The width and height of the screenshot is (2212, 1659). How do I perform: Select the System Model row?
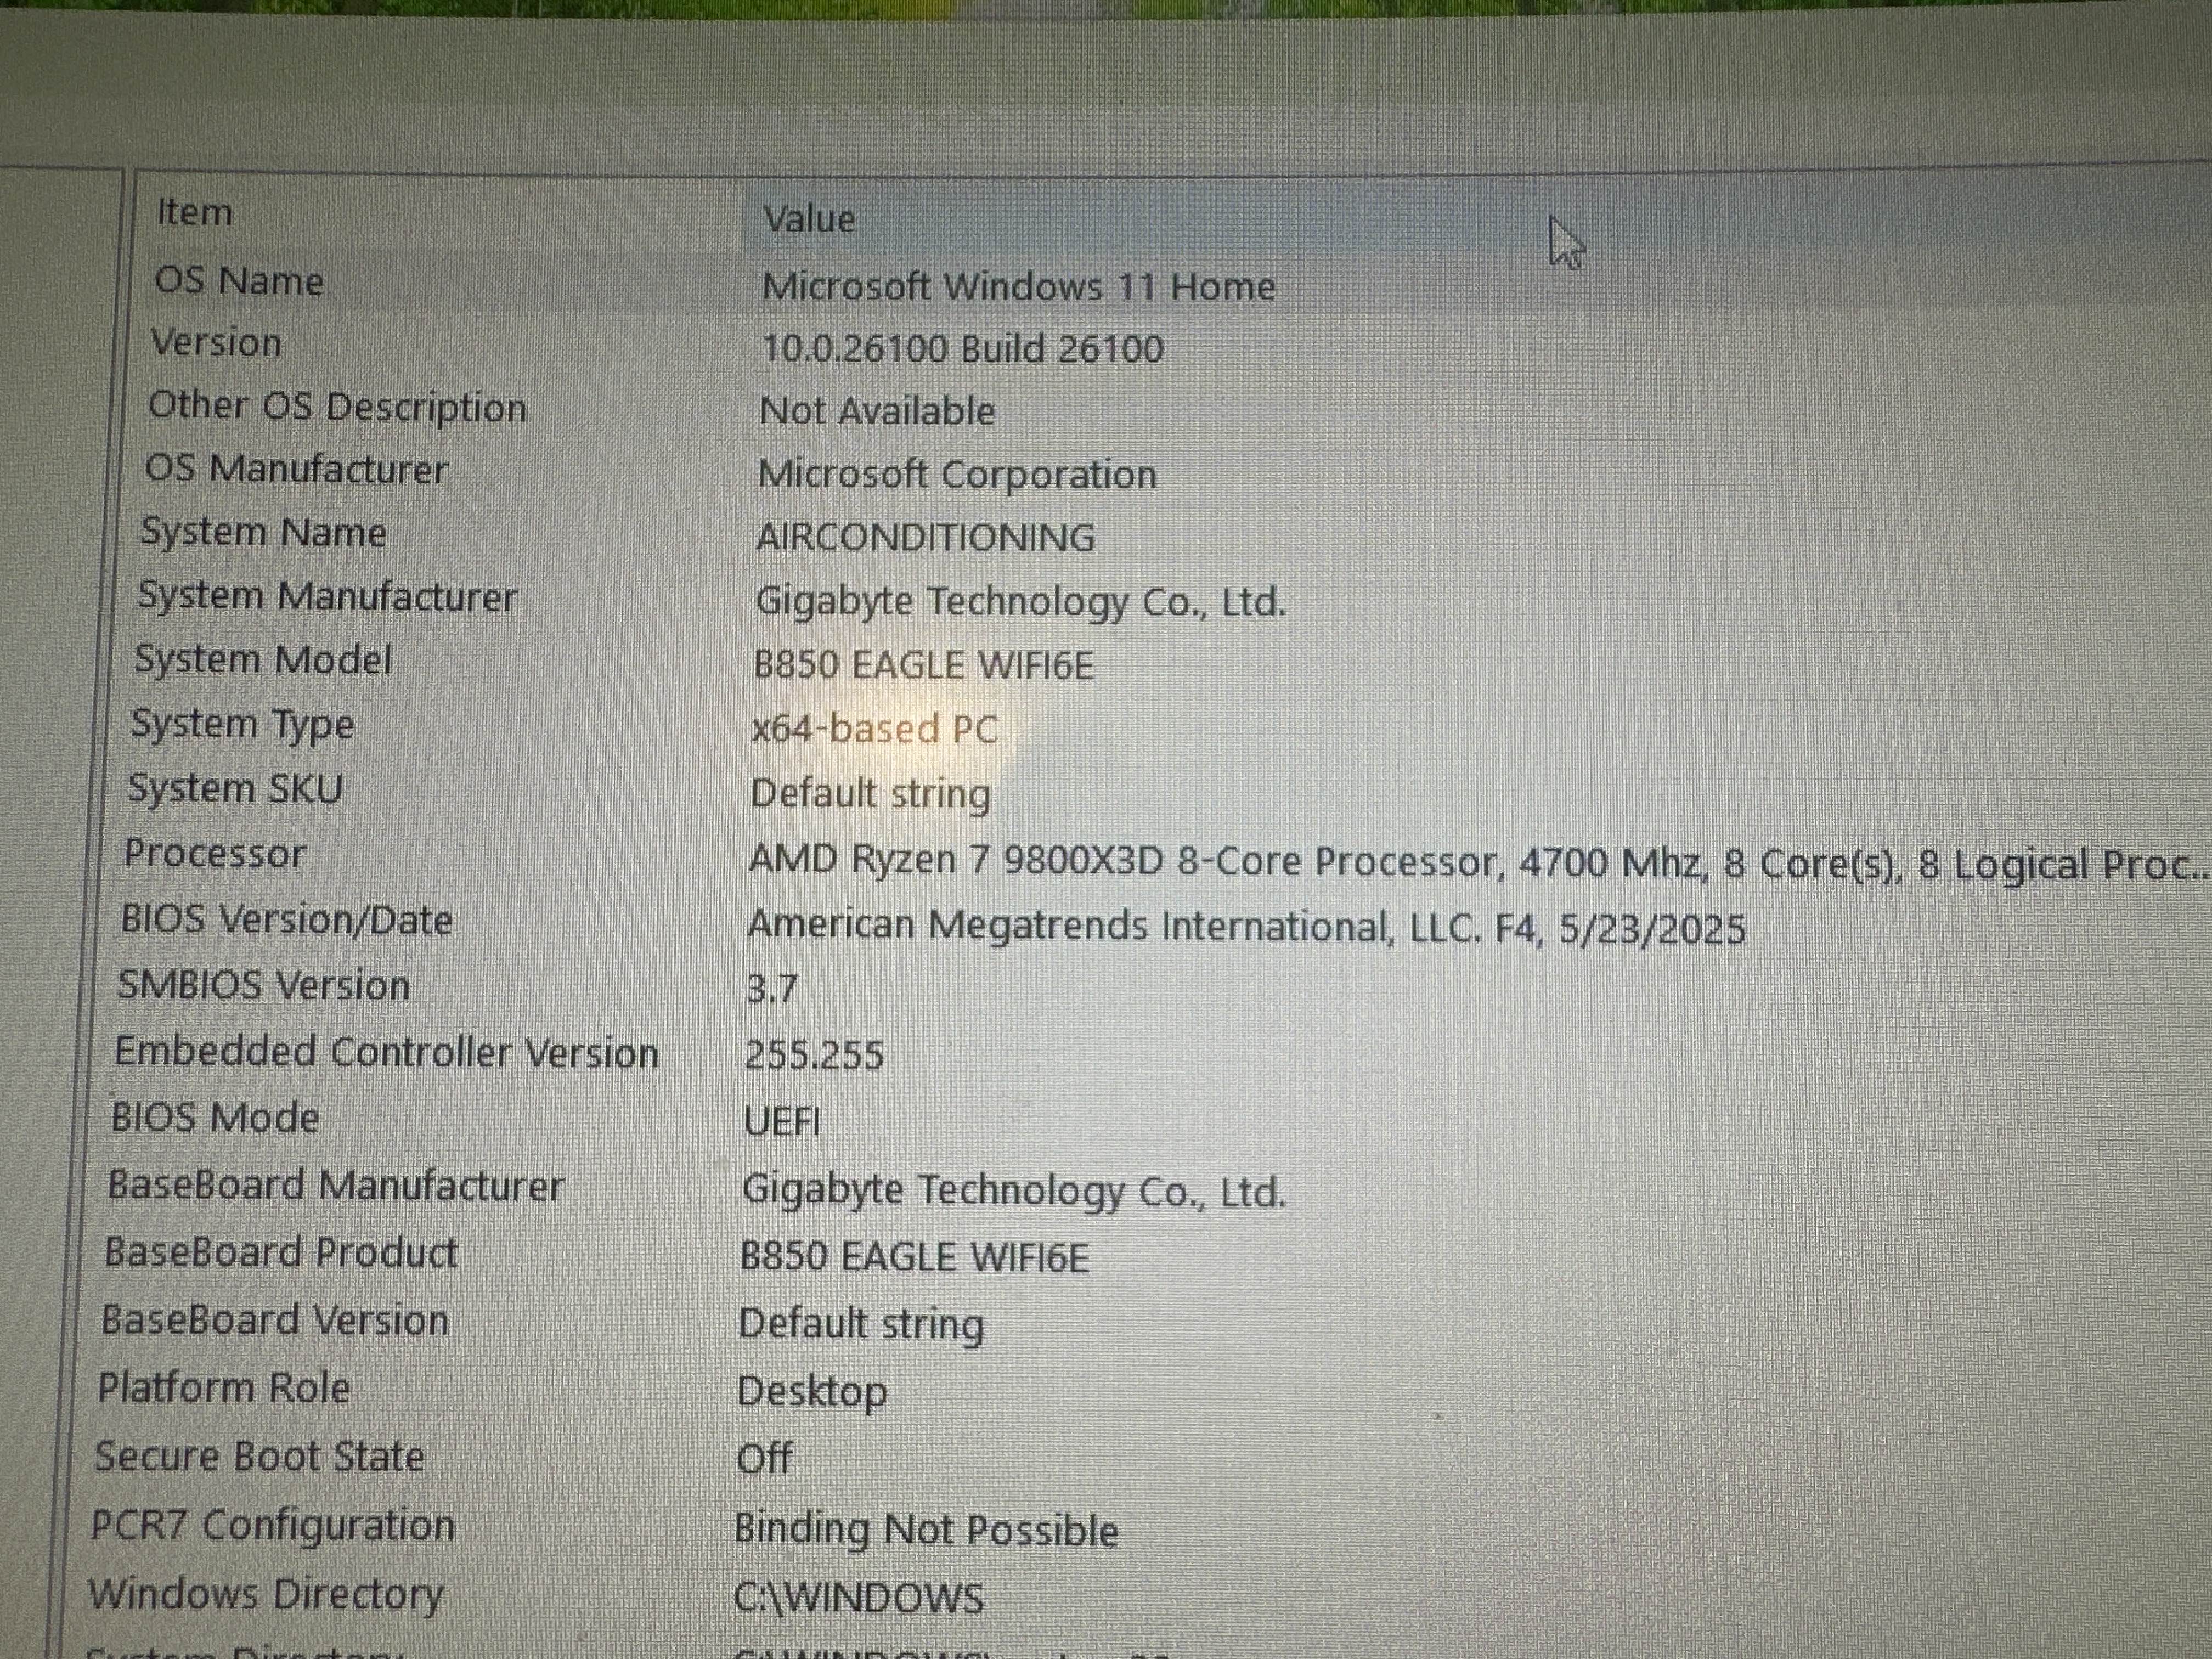point(263,660)
